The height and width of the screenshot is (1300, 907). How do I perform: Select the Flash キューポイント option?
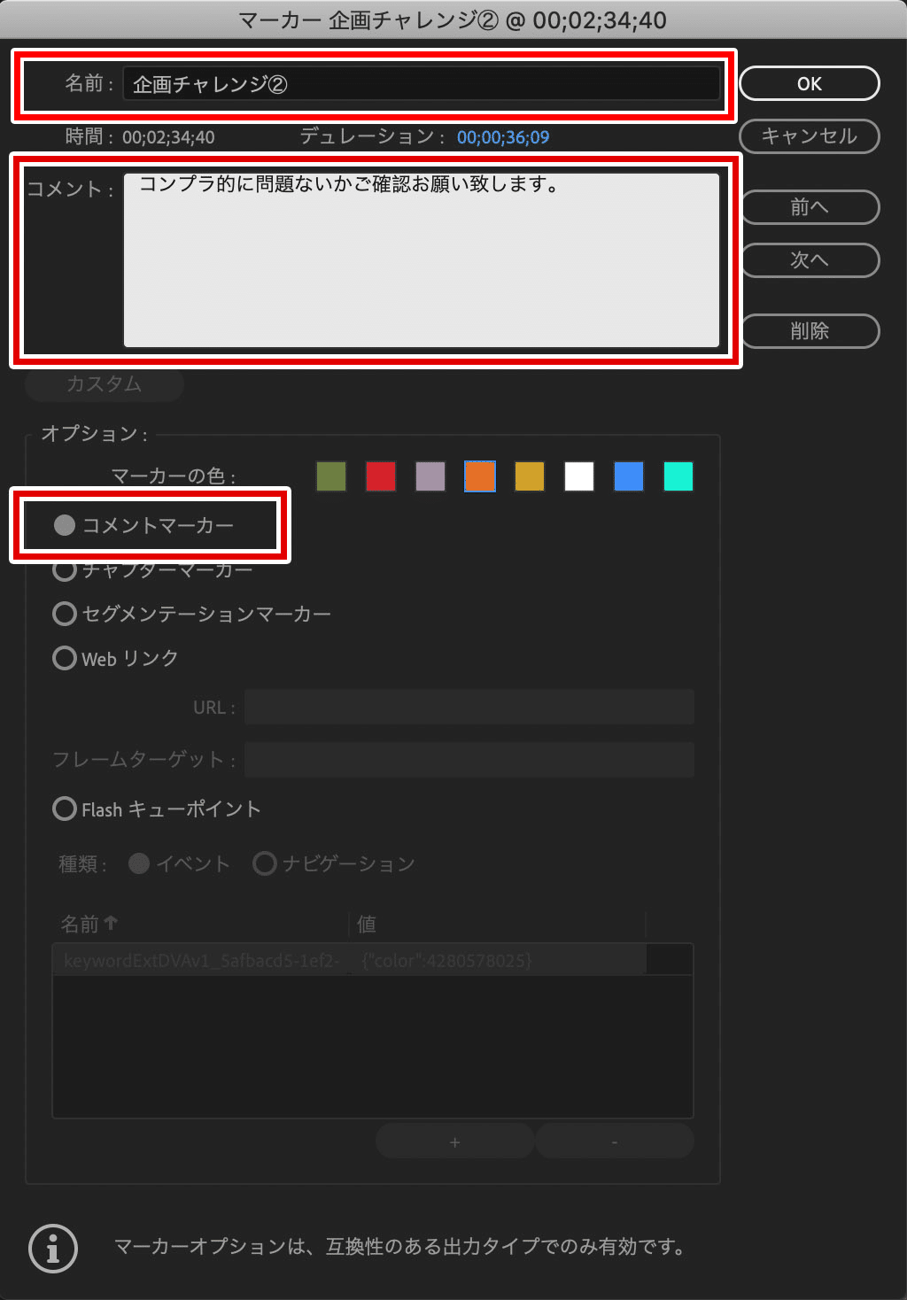coord(64,809)
